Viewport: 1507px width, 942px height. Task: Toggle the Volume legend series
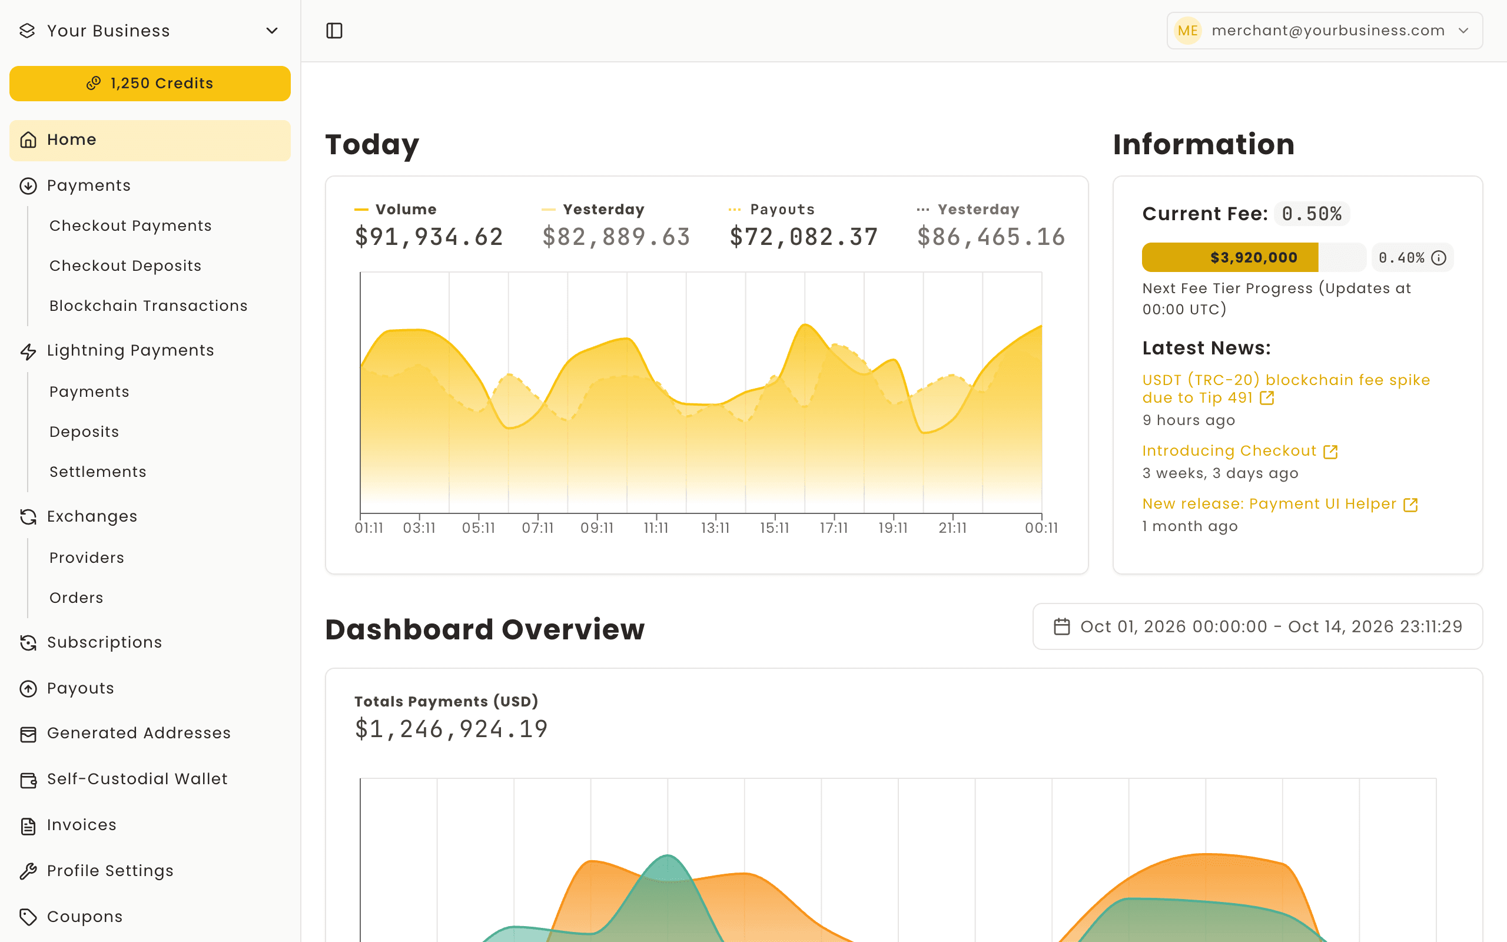(x=396, y=210)
